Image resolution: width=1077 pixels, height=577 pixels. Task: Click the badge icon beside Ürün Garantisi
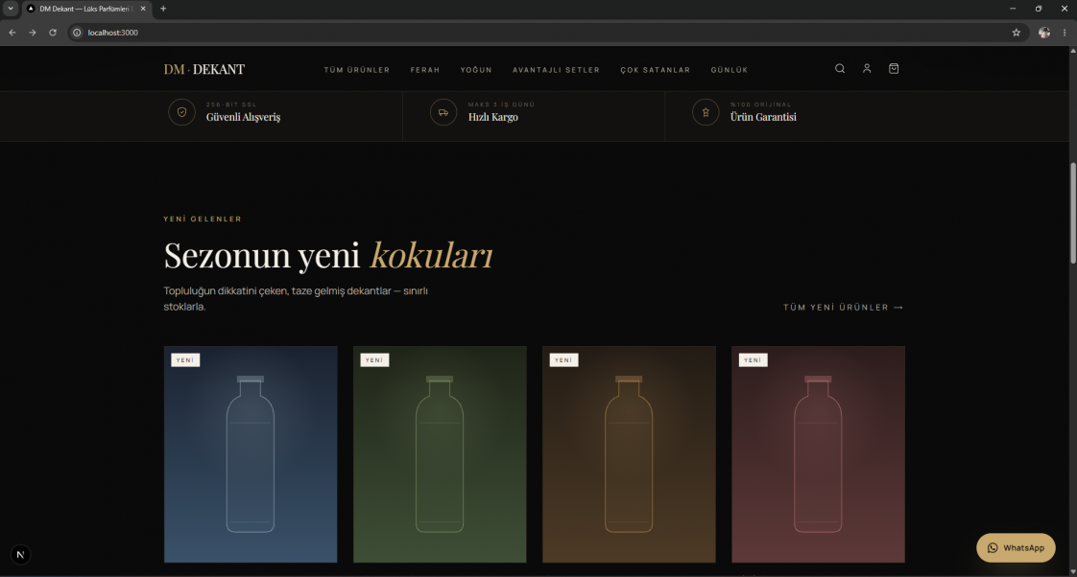(x=706, y=112)
